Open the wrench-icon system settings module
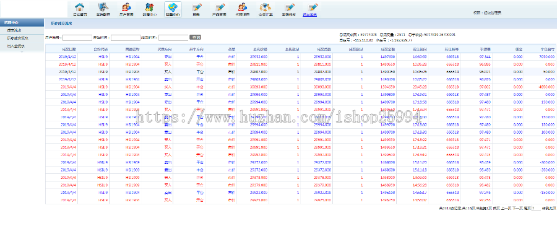 tap(103, 9)
